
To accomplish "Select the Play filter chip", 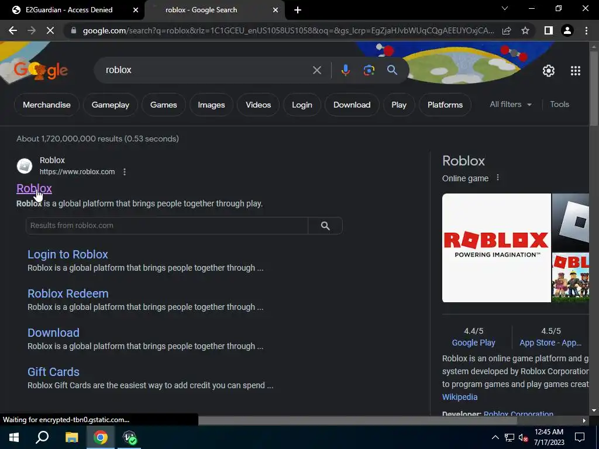I will coord(399,105).
